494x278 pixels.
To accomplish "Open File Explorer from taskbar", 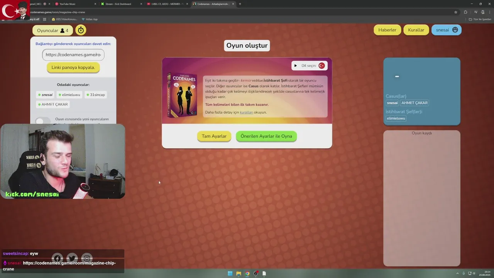I will (x=239, y=273).
